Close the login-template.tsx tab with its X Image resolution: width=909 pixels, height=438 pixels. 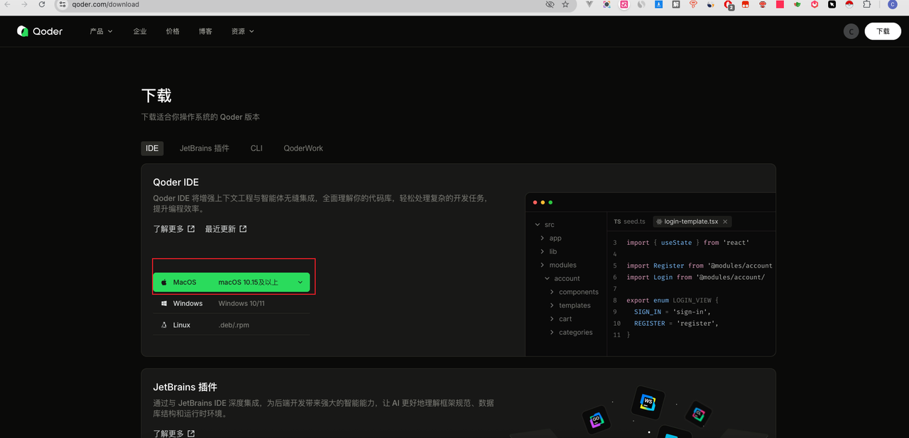point(725,221)
